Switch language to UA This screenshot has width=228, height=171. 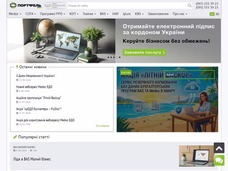212,14
